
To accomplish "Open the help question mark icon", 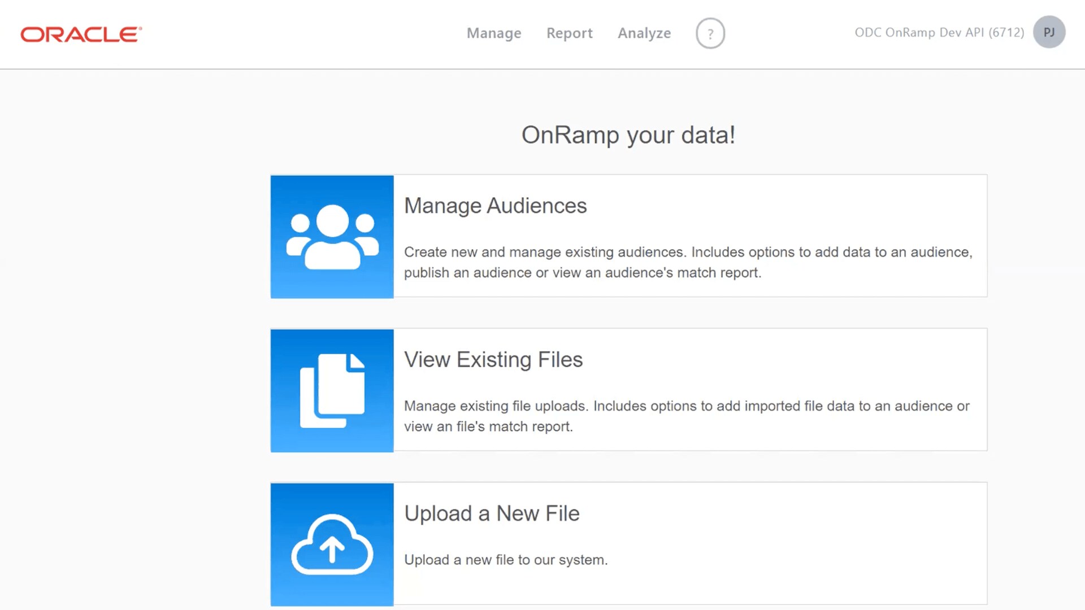I will point(710,33).
